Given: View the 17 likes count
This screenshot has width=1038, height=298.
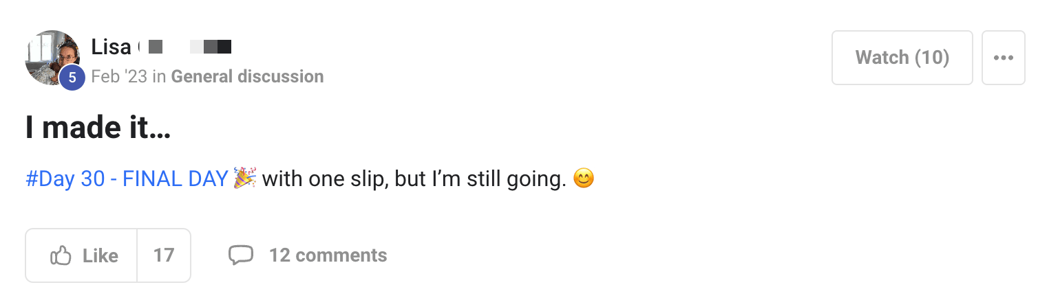Looking at the screenshot, I should (x=164, y=255).
